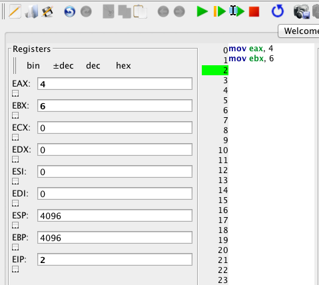Click the pencil edit icon in toolbar
Screen dimensions: 319x285
click(x=15, y=11)
